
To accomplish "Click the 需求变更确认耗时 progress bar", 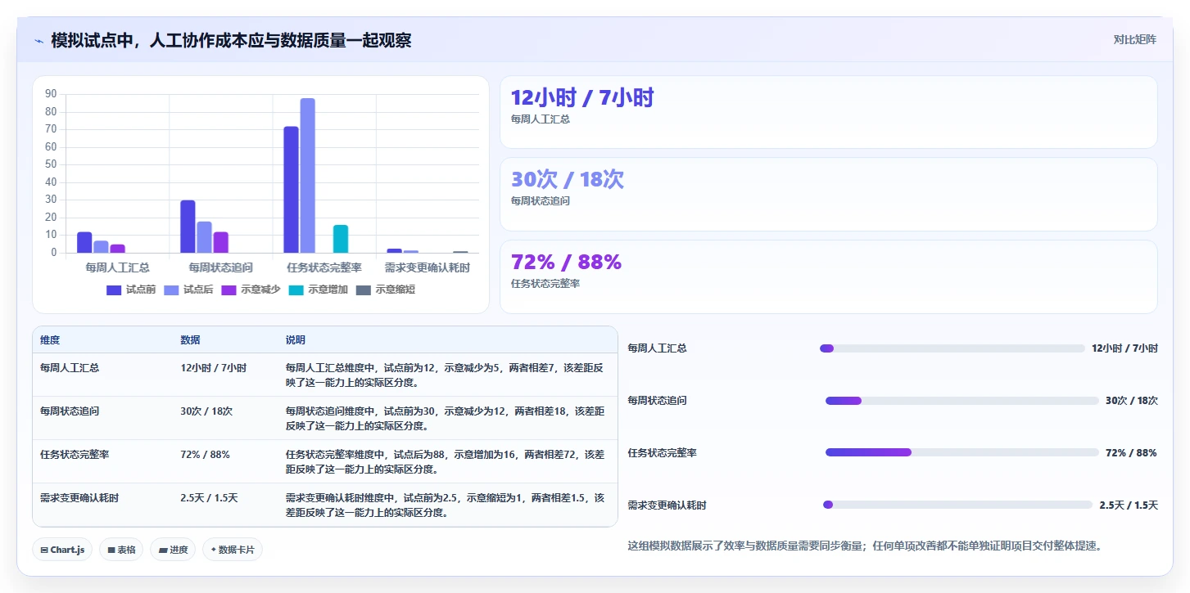I will 957,505.
